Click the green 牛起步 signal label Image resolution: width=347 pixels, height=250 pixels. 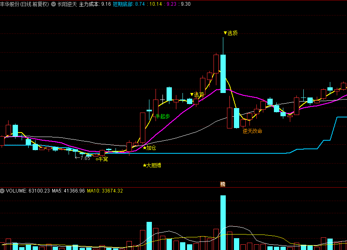pos(162,116)
